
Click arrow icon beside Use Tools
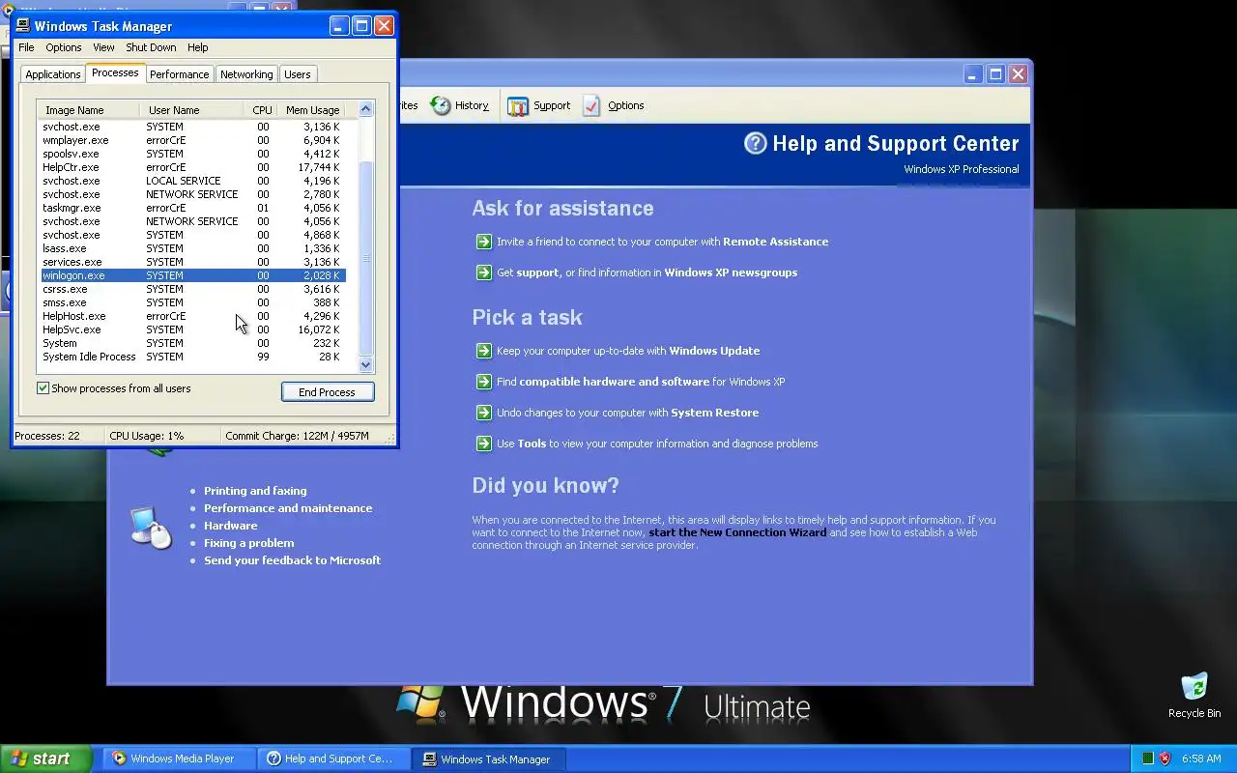(483, 444)
